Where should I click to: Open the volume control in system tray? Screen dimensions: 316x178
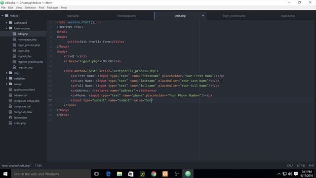290,174
